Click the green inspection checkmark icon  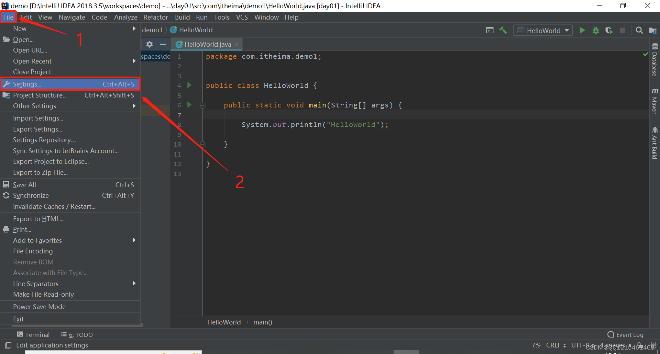click(646, 54)
